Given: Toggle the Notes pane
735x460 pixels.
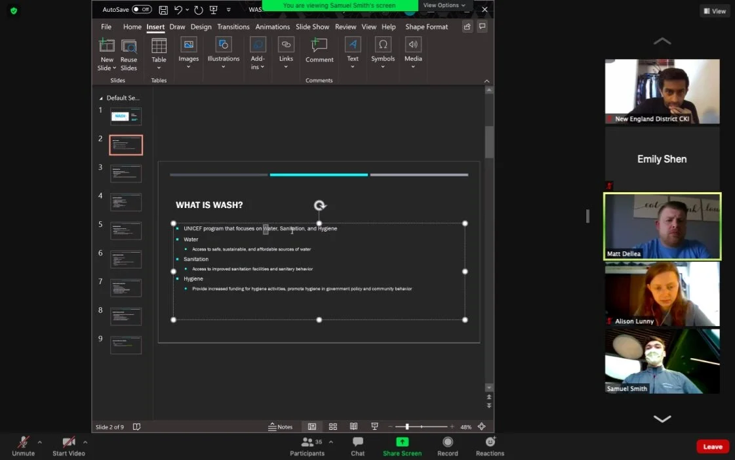Looking at the screenshot, I should coord(281,427).
